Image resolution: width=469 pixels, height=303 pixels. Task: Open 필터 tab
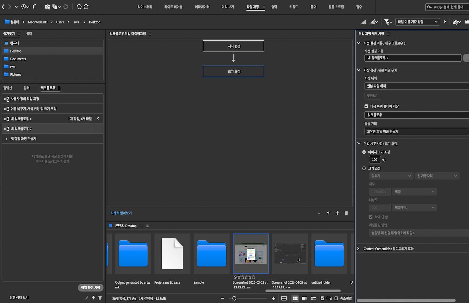point(26,88)
